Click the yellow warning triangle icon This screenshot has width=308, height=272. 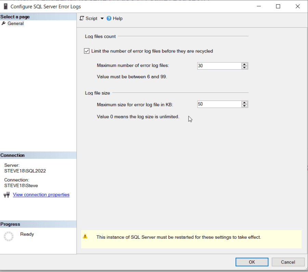pyautogui.click(x=86, y=237)
